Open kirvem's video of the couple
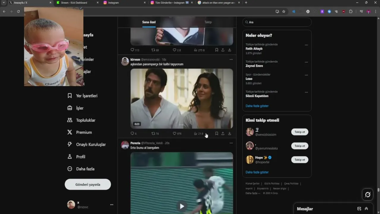 (182, 99)
